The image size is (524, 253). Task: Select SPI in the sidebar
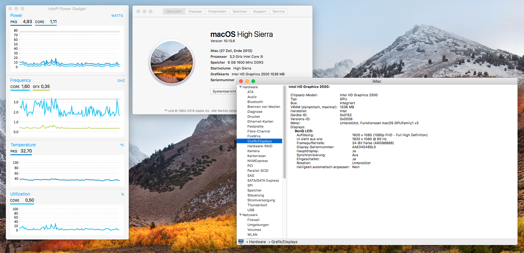tap(250, 185)
